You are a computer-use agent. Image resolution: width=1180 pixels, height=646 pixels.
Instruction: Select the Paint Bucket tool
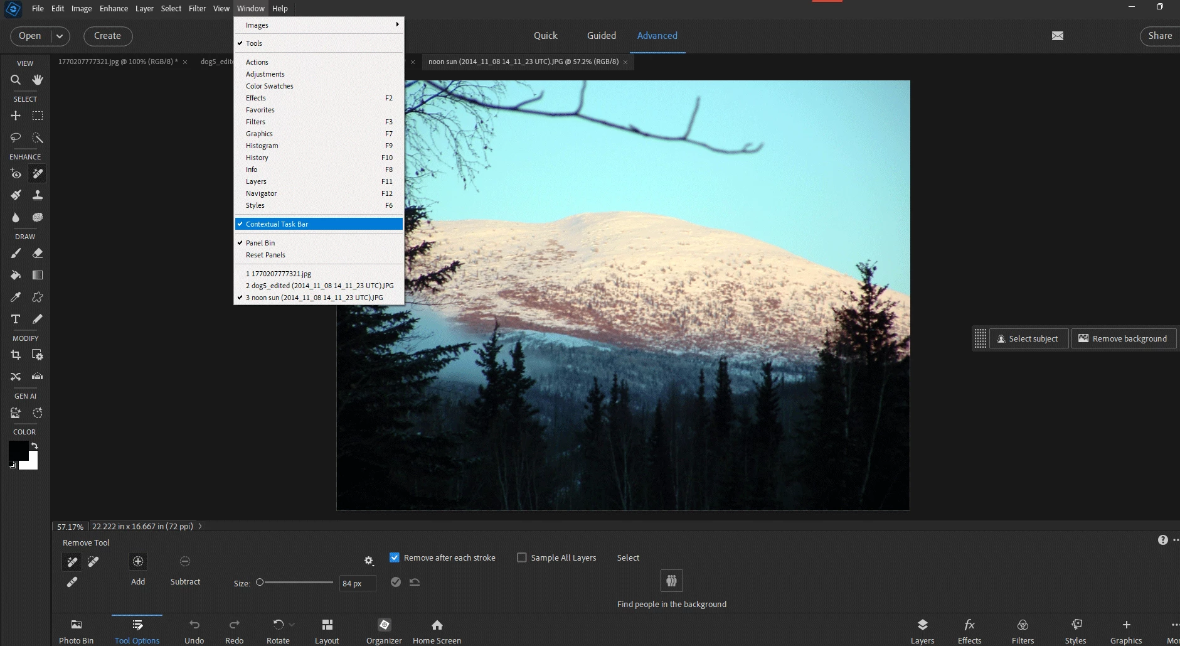click(x=16, y=275)
